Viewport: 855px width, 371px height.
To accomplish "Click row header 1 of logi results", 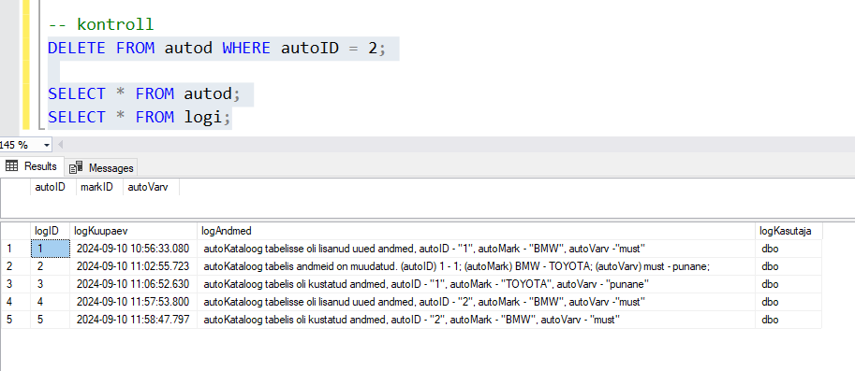I will click(15, 249).
